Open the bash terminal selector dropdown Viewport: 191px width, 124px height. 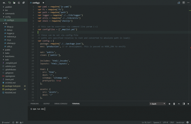pos(157,104)
